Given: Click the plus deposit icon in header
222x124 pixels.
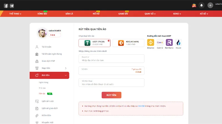Looking at the screenshot, I should click(210, 5).
